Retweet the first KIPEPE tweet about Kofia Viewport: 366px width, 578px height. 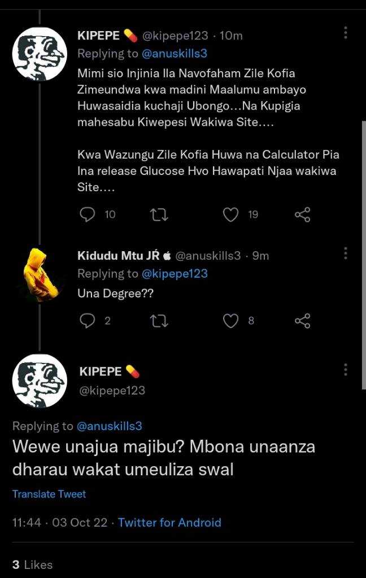(x=159, y=214)
